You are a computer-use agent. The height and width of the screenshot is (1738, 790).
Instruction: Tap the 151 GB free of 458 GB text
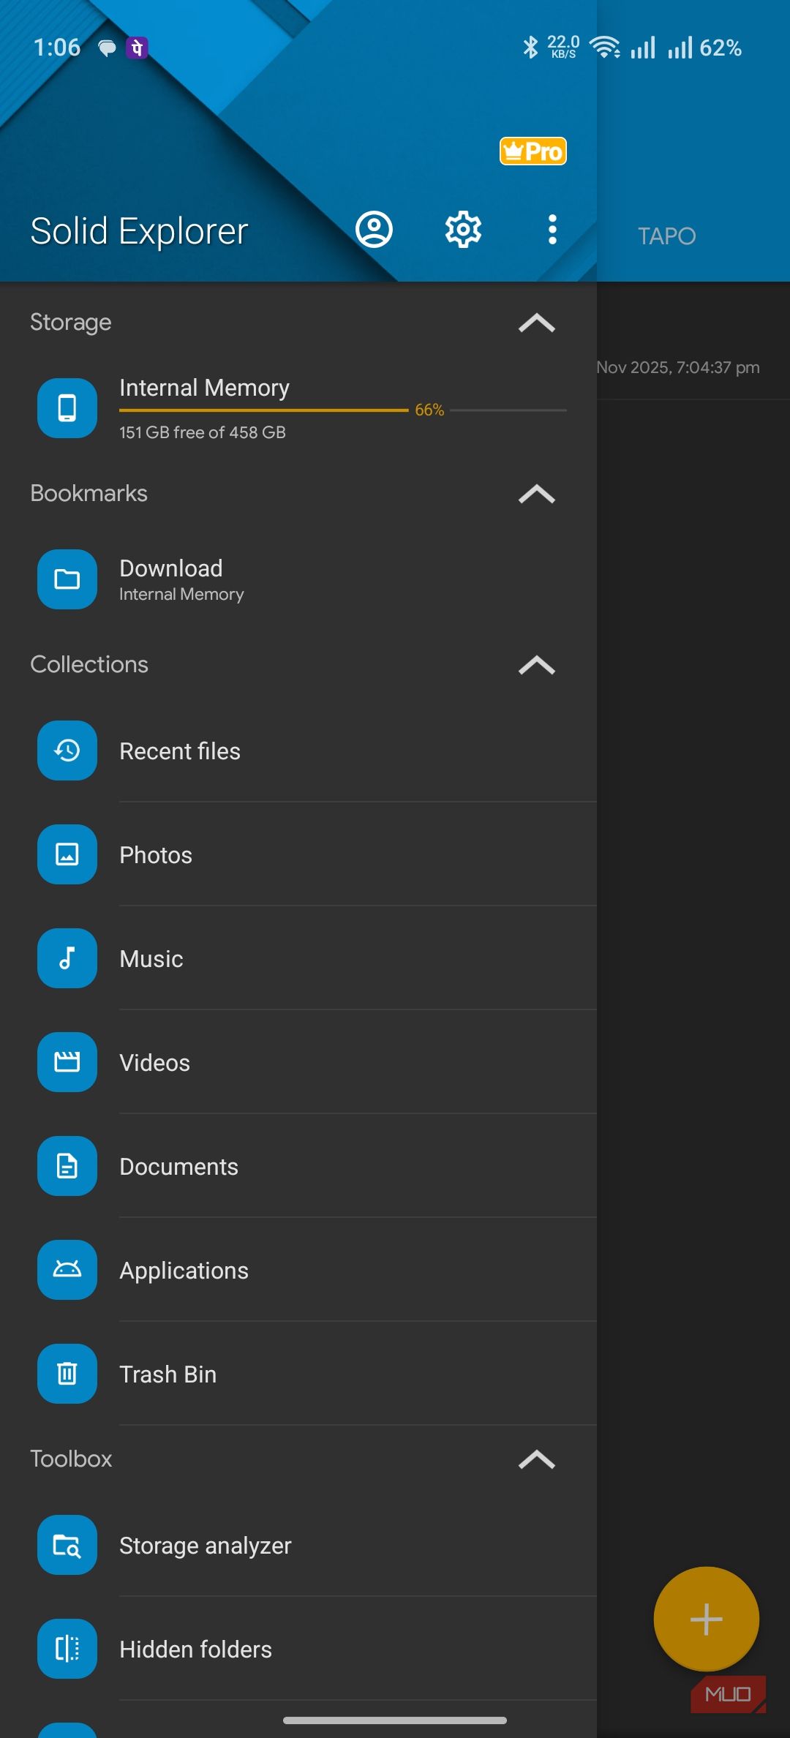coord(203,432)
